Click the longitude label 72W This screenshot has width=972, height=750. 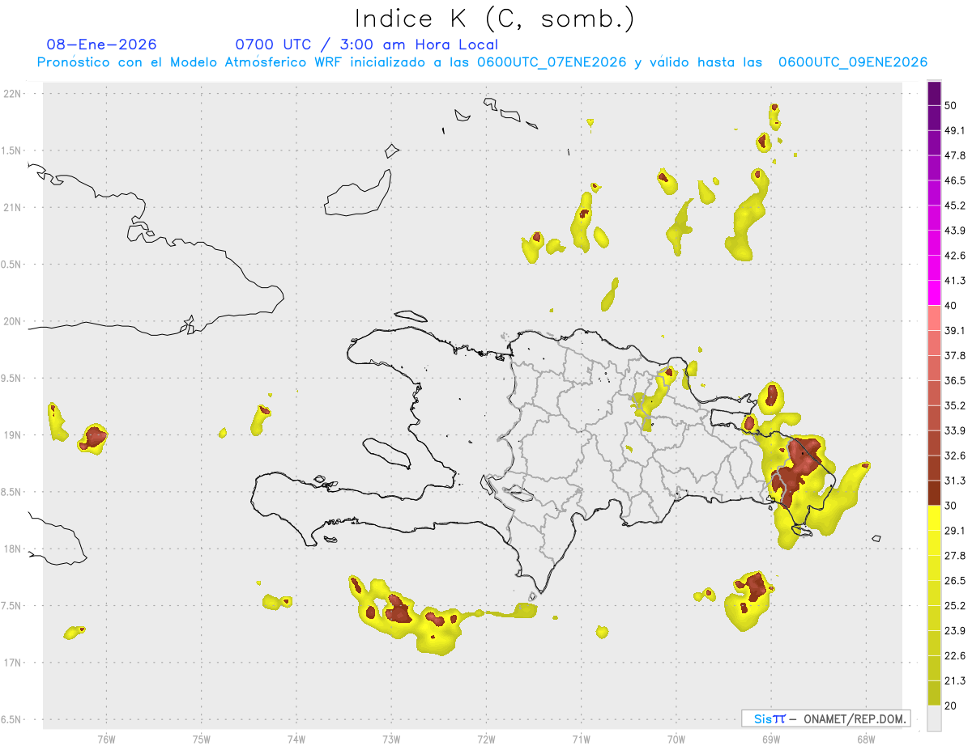(486, 739)
